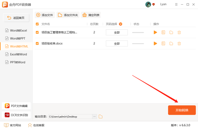Uncheck the 项目验收单.docx checkbox
This screenshot has width=198, height=129.
pyautogui.click(x=37, y=43)
